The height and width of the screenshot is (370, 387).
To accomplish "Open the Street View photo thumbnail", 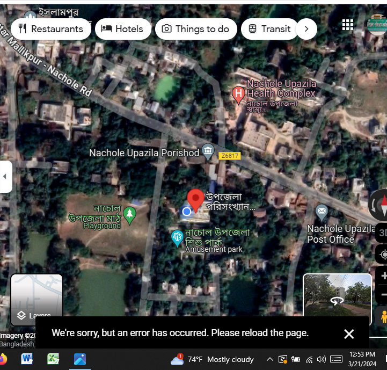I will [x=337, y=300].
